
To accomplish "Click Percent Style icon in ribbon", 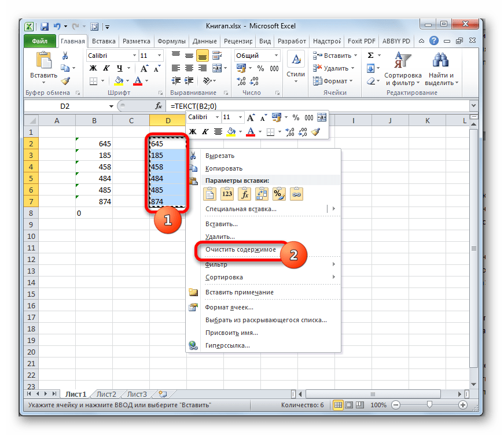I will 260,68.
